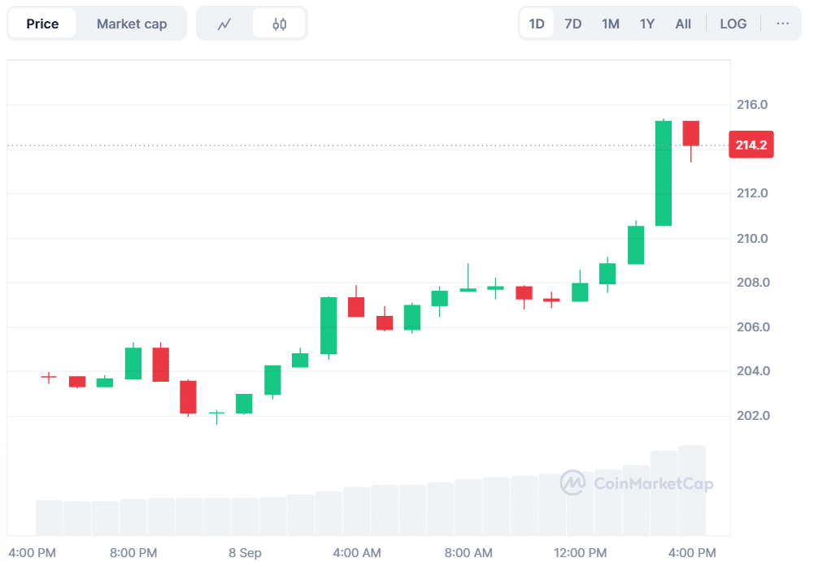Show All time price history

click(683, 24)
